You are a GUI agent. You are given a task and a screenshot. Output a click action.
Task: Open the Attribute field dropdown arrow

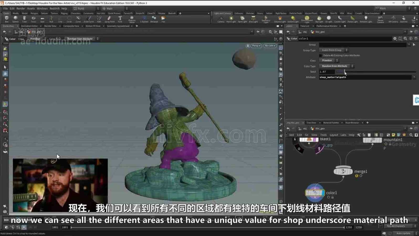[414, 77]
